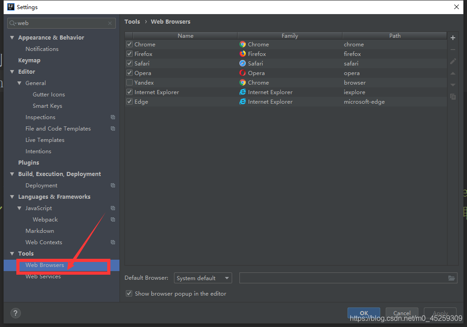Click the Path column header
467x327 pixels.
pyautogui.click(x=395, y=36)
